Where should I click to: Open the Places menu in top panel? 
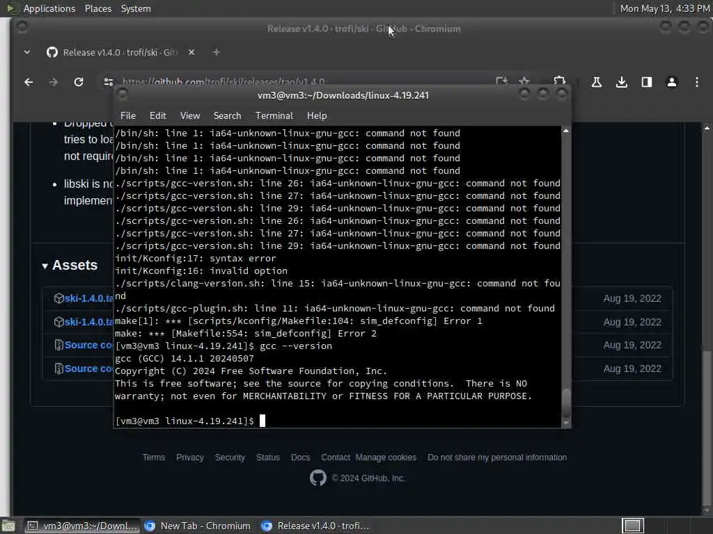click(x=97, y=8)
